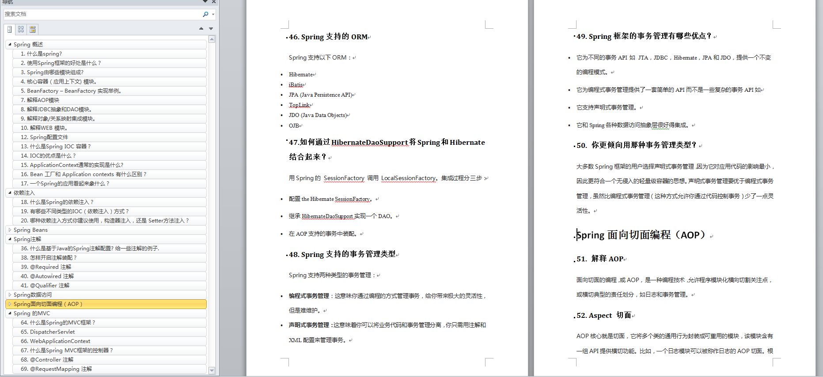This screenshot has width=823, height=377.
Task: Switch to search results browse tab icon
Action: [x=32, y=29]
